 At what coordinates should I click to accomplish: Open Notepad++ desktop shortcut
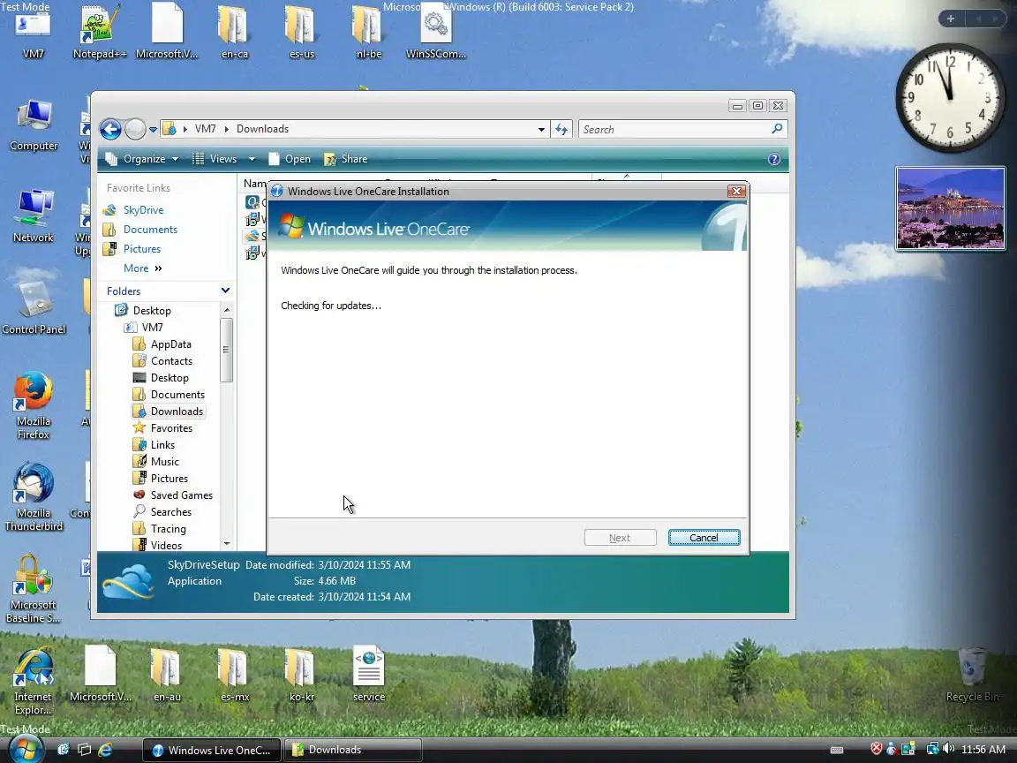[99, 31]
